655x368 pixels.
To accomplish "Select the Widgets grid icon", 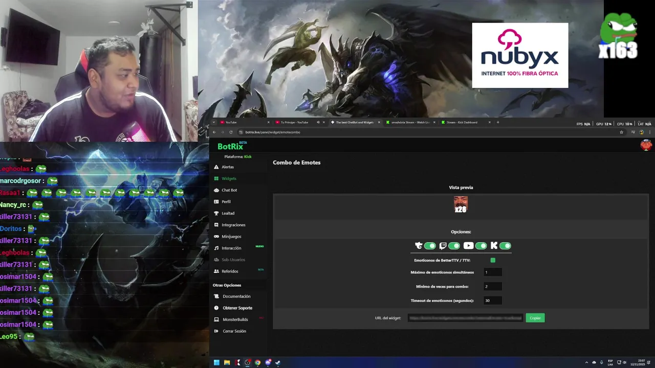I will point(216,178).
